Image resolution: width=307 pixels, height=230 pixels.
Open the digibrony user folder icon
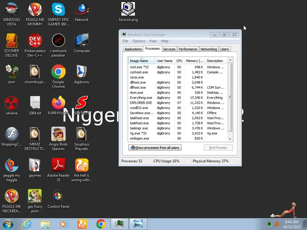(x=82, y=74)
